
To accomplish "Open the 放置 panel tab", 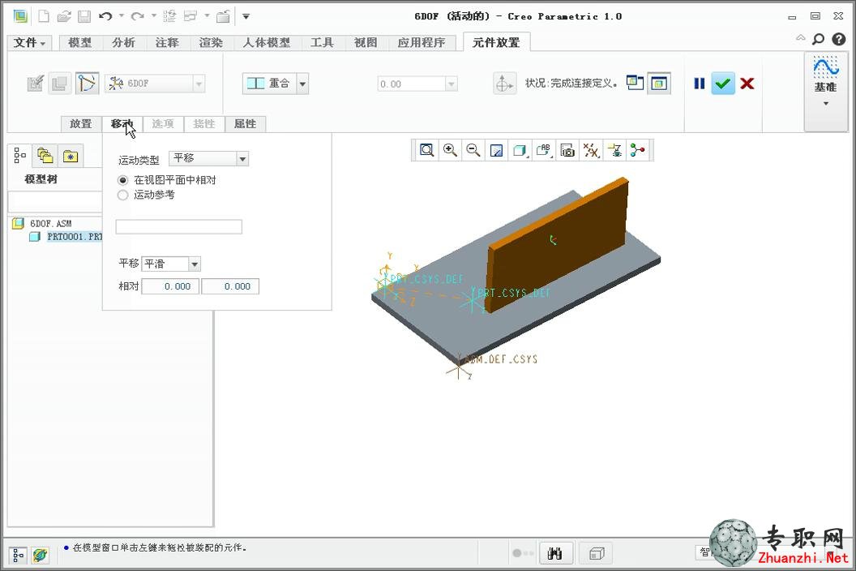I will [x=81, y=124].
